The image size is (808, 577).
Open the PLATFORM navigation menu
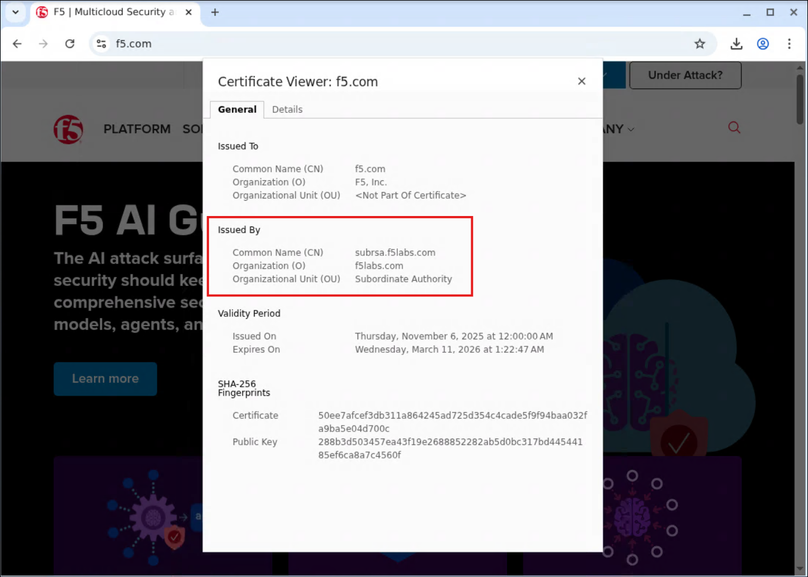(137, 129)
